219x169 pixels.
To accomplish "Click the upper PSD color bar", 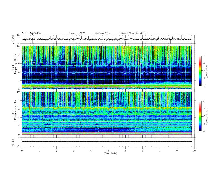I will [x=200, y=71].
